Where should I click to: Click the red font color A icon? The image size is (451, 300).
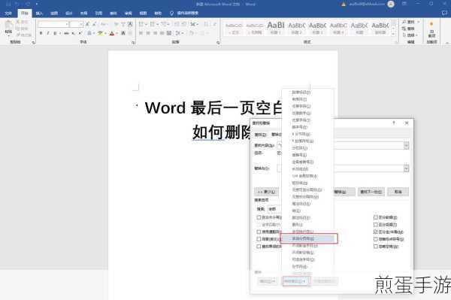pyautogui.click(x=112, y=33)
